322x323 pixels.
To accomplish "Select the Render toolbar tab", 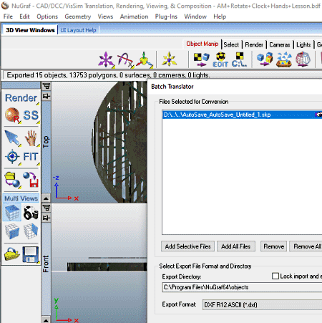I will pos(254,44).
